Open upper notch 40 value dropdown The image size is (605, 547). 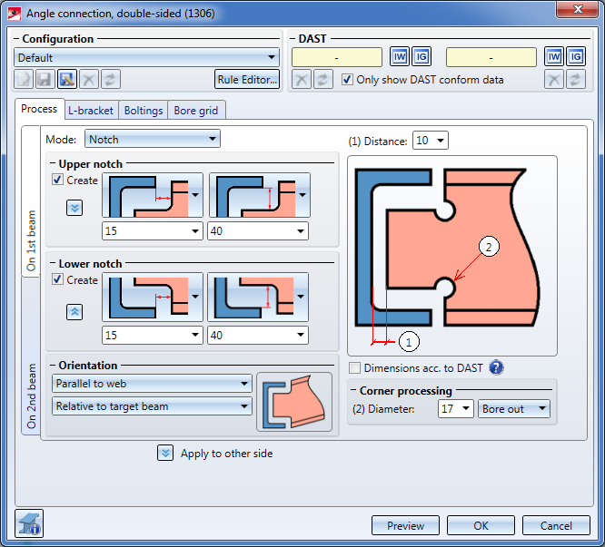(258, 231)
